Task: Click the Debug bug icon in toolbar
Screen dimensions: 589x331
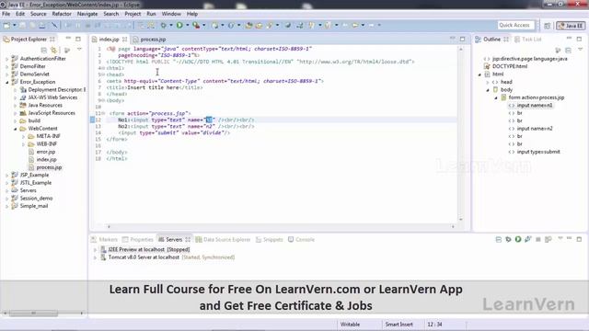Action: click(164, 25)
